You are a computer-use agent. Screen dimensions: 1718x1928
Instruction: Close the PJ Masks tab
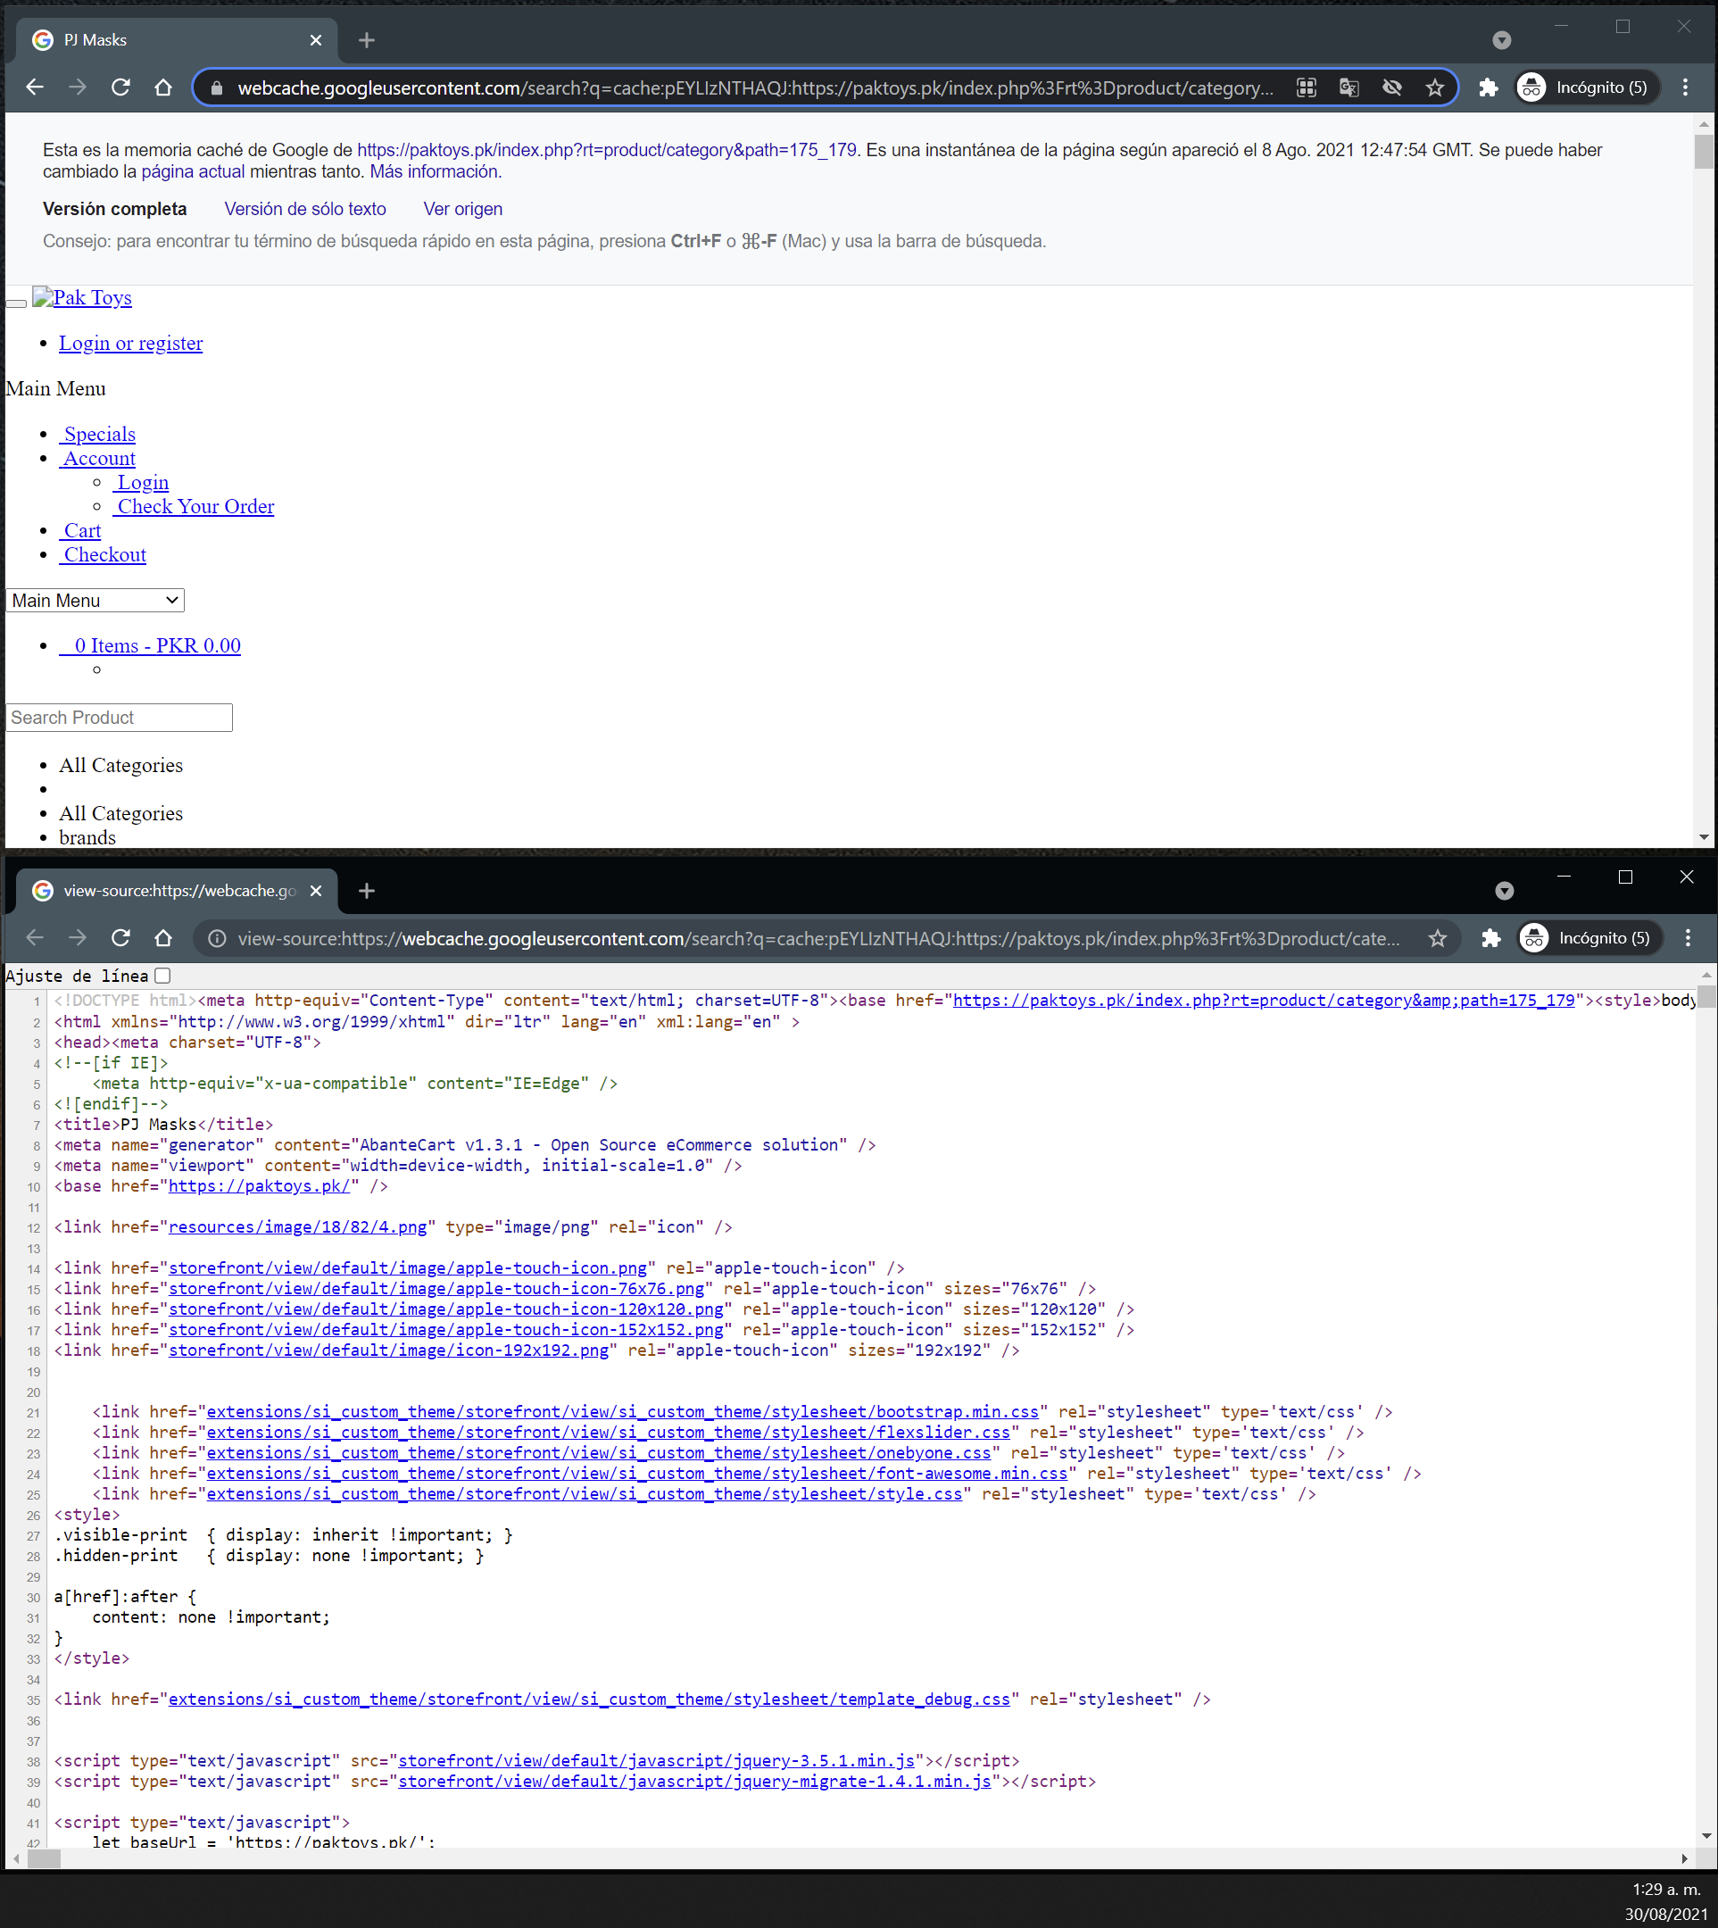[x=316, y=39]
